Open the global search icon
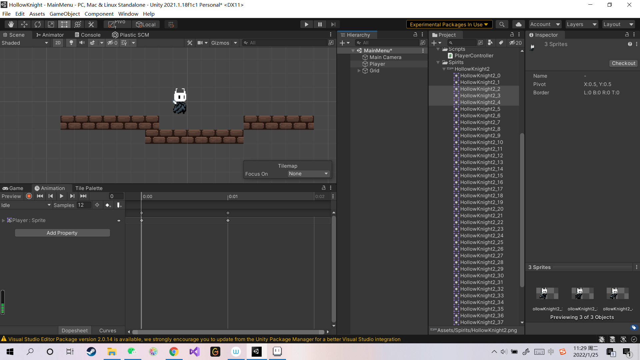Viewport: 640px width, 360px height. (x=502, y=24)
